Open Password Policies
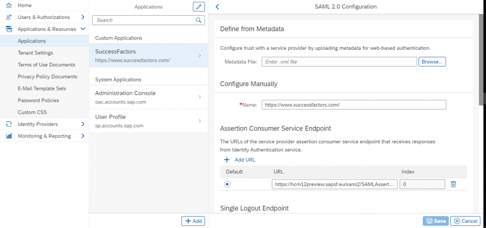The height and width of the screenshot is (228, 486). (44, 100)
